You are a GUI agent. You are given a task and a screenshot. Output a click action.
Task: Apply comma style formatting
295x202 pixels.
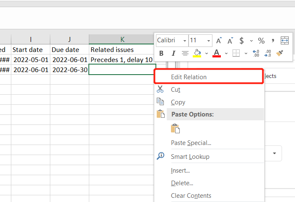pos(273,40)
